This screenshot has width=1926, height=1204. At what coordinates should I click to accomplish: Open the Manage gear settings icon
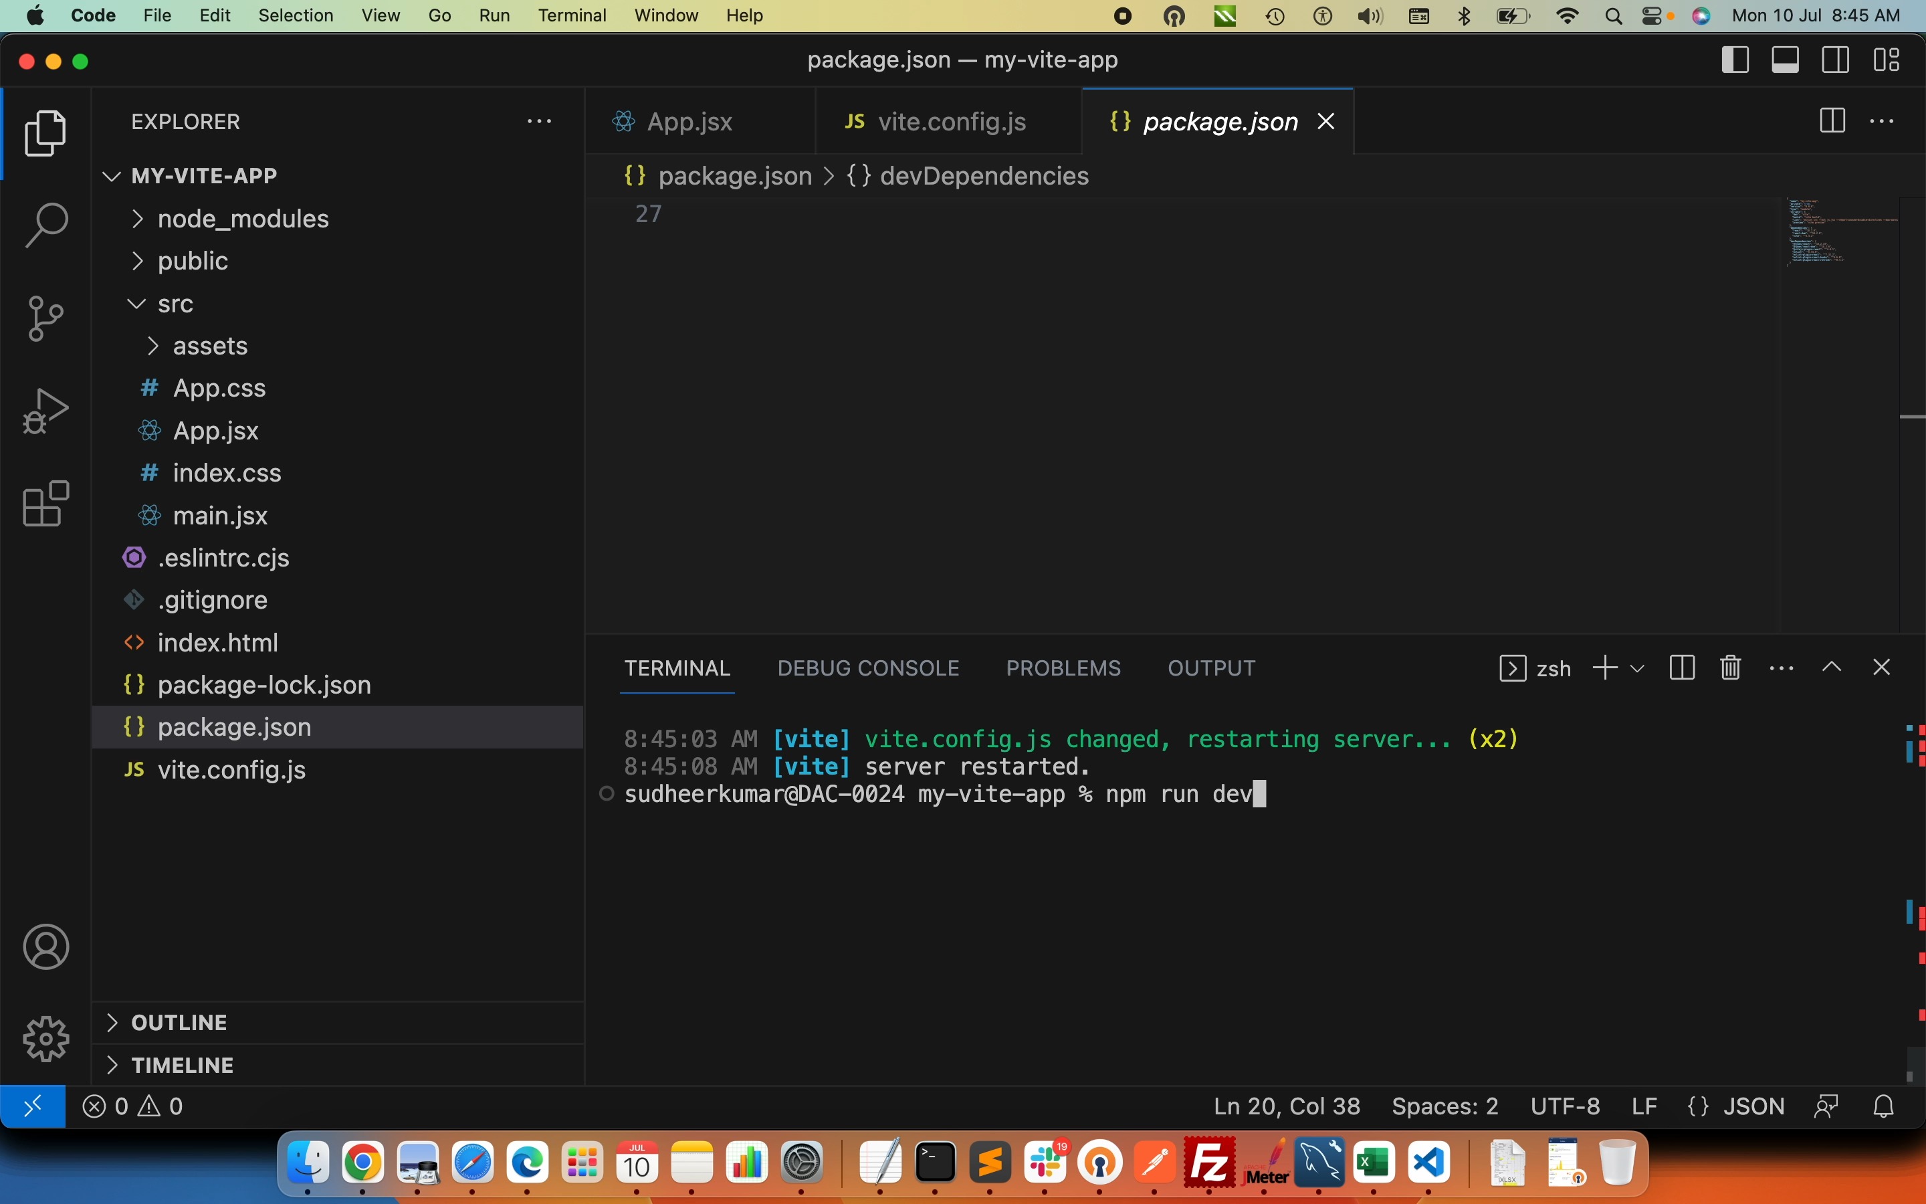click(x=46, y=1039)
